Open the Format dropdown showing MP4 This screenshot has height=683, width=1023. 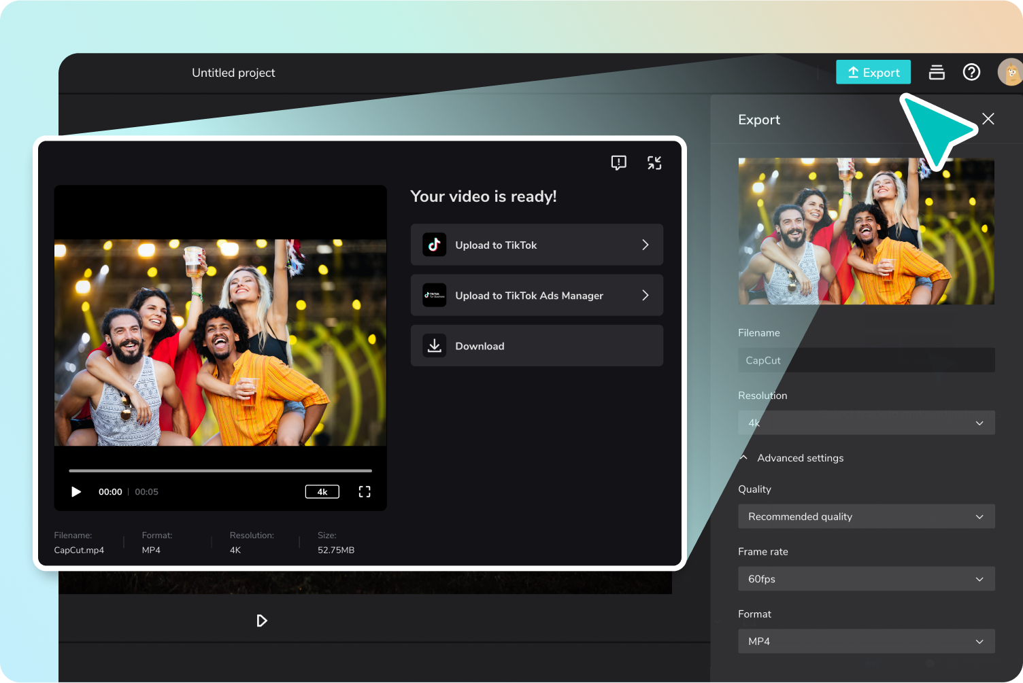[x=866, y=642]
